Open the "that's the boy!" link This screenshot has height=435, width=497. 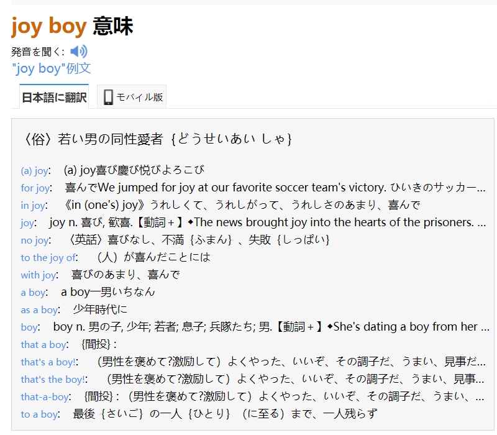pos(53,380)
